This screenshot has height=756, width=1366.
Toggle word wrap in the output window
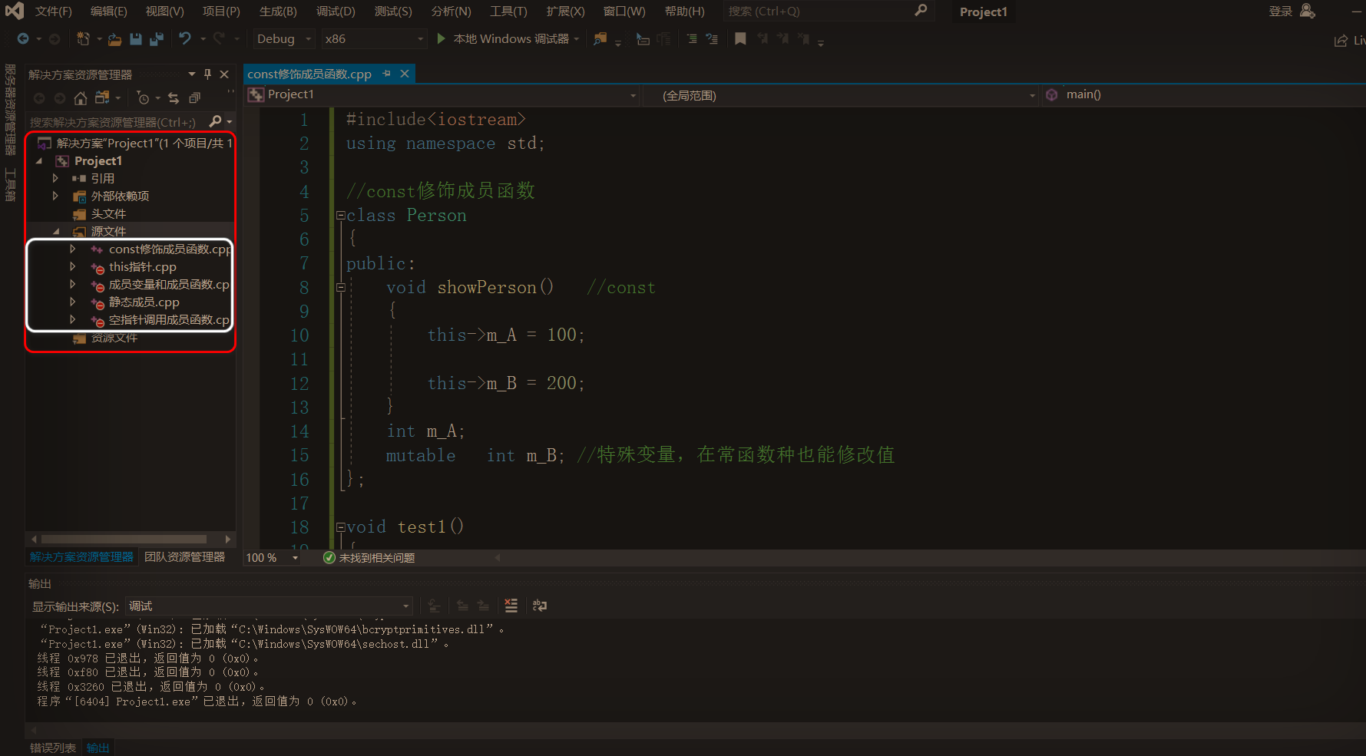(540, 606)
